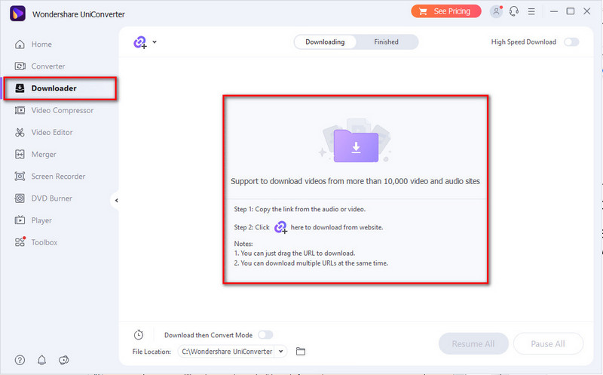Click the Pause All button

pos(548,343)
